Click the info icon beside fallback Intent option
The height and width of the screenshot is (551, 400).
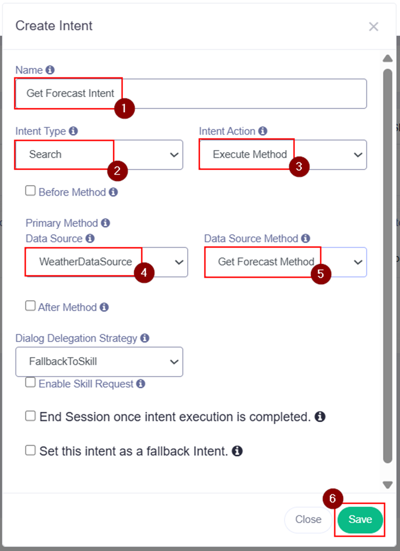pyautogui.click(x=237, y=450)
